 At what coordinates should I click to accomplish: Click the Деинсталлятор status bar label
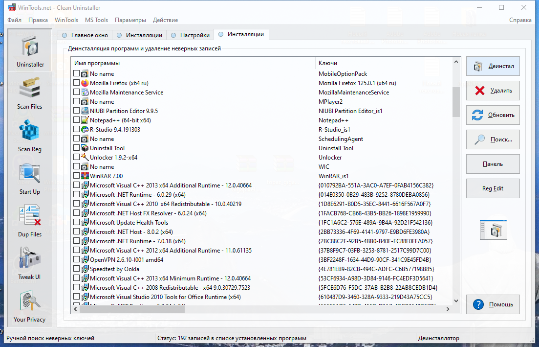click(x=439, y=338)
